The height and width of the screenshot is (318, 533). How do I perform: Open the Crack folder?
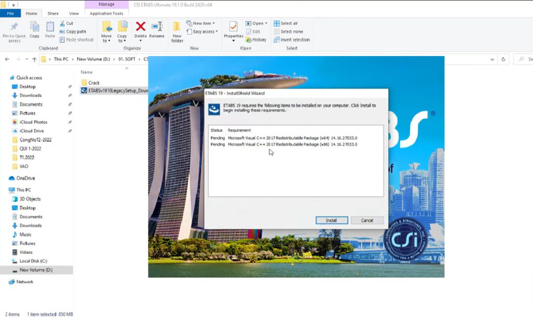(93, 82)
